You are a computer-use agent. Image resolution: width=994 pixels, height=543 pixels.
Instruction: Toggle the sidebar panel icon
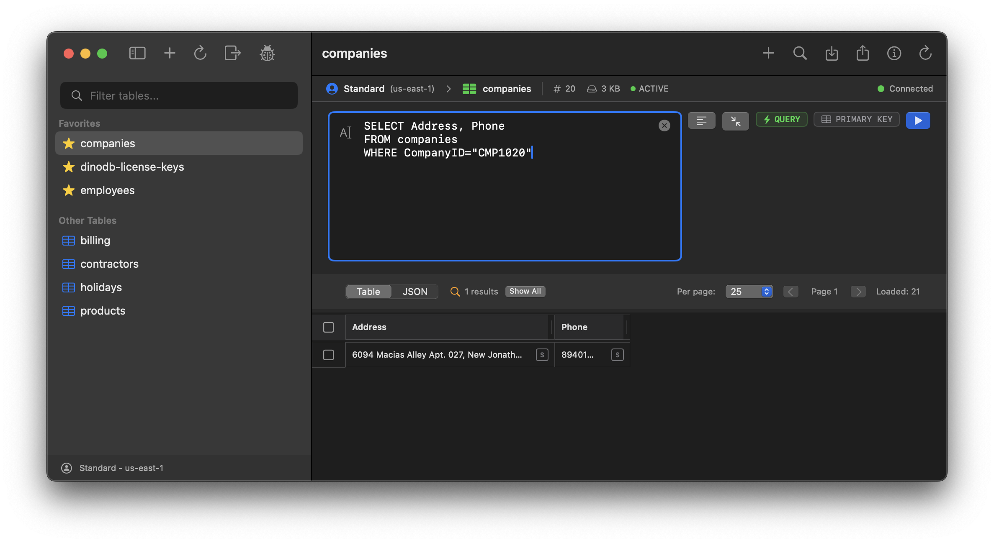pos(137,53)
